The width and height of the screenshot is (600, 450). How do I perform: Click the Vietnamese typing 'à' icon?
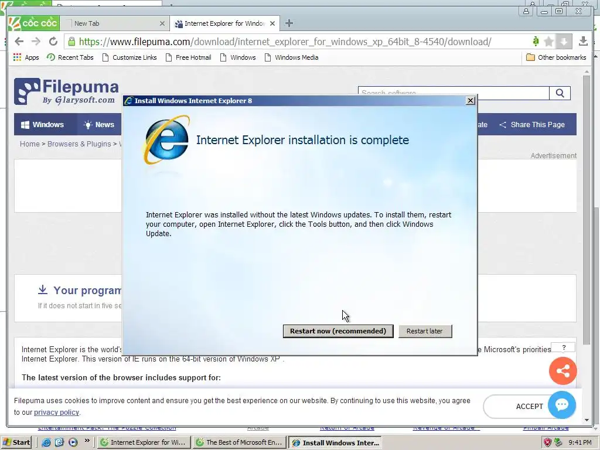pyautogui.click(x=536, y=41)
